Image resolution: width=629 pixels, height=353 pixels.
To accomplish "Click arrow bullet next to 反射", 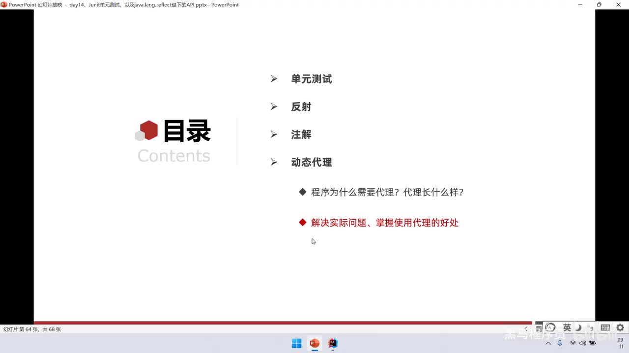I will [274, 107].
